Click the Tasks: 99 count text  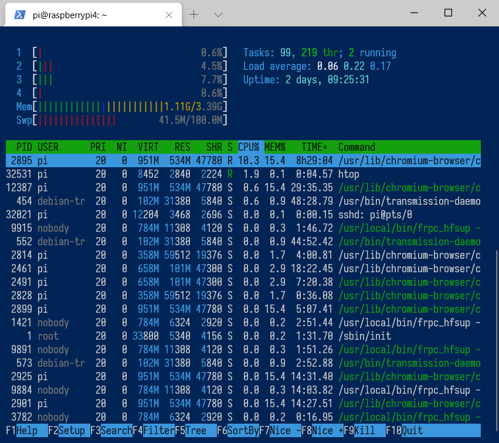(x=267, y=53)
